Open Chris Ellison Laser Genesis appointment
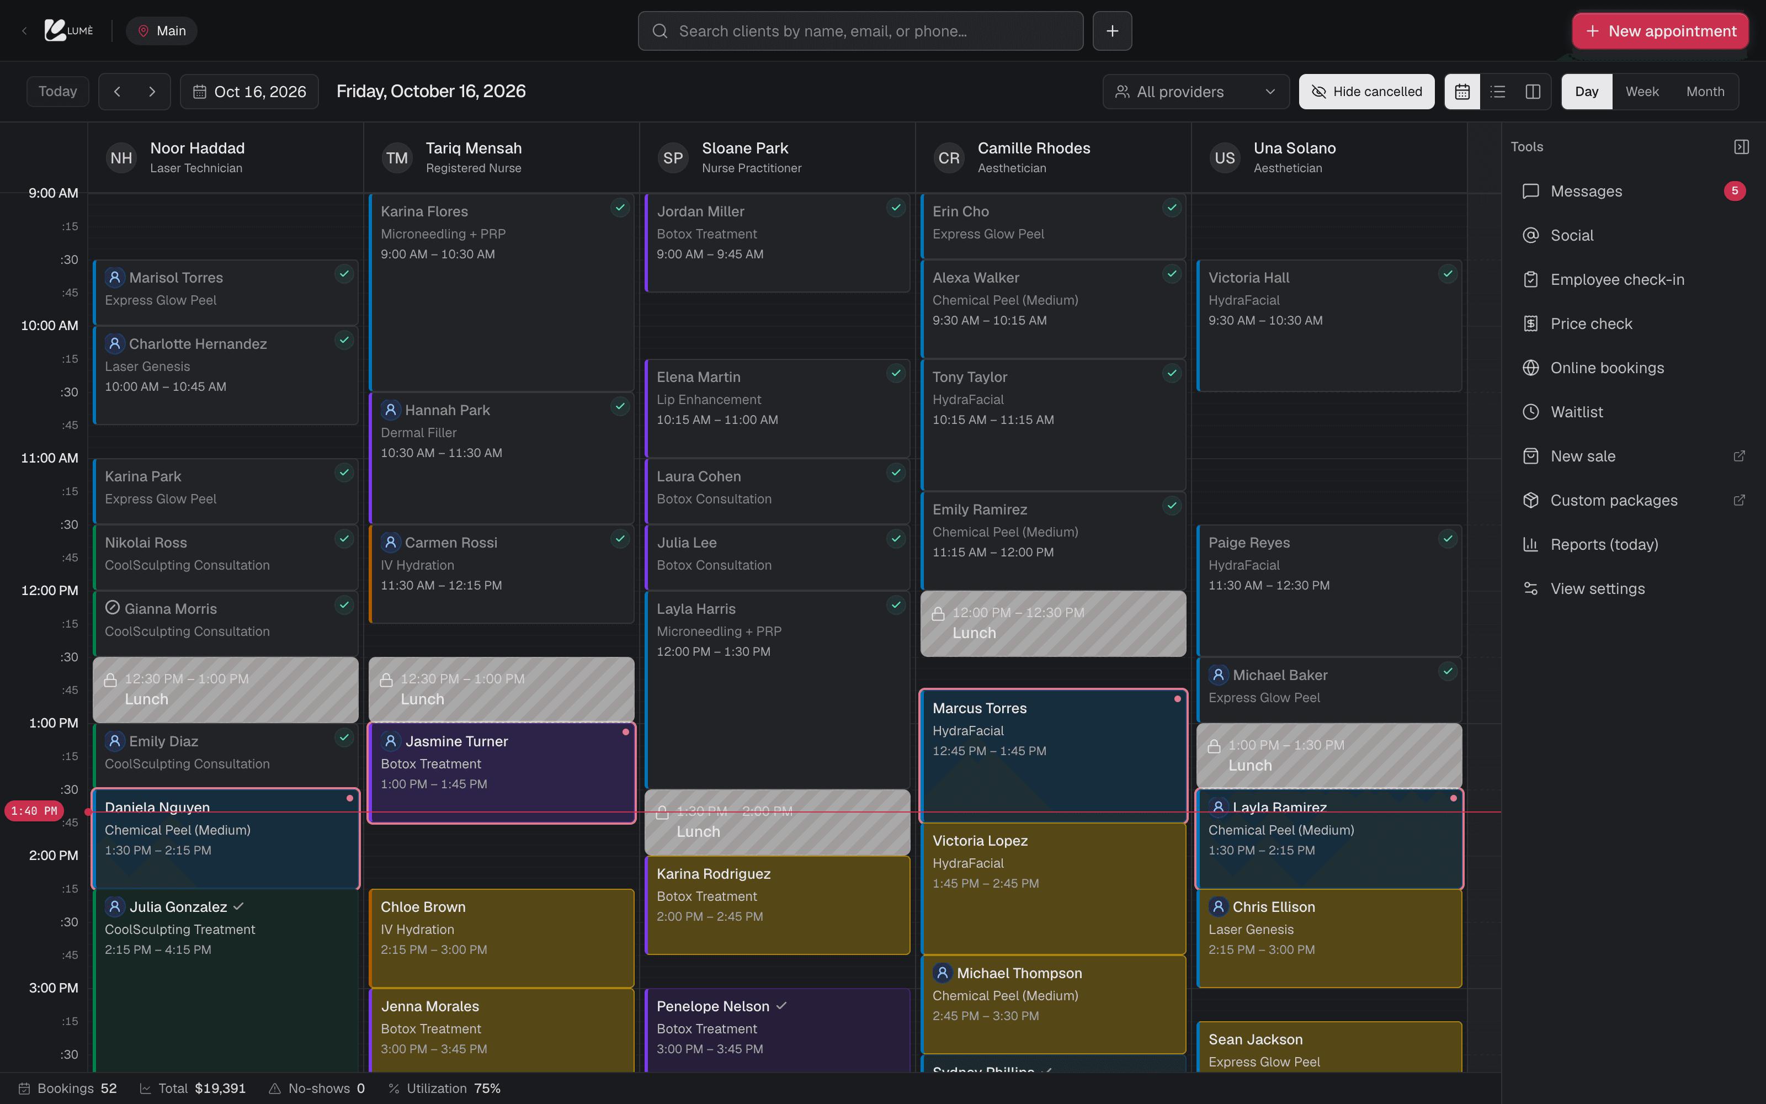Viewport: 1766px width, 1104px height. click(x=1329, y=937)
